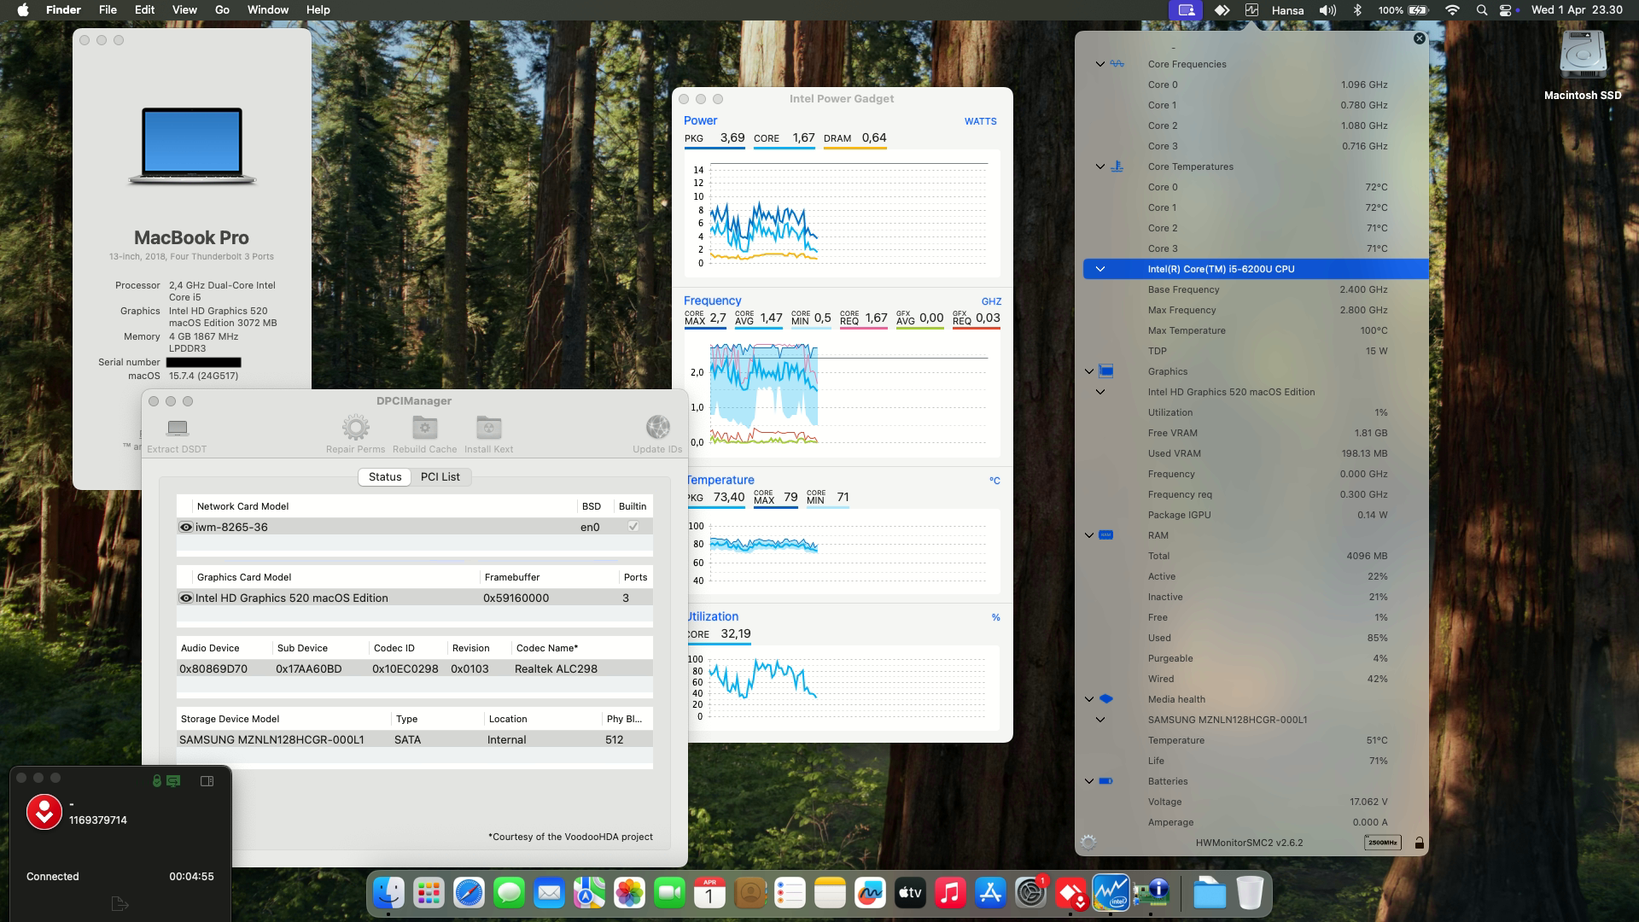This screenshot has height=922, width=1639.
Task: Select Core 0 temperature row showing 72°C
Action: (1256, 187)
